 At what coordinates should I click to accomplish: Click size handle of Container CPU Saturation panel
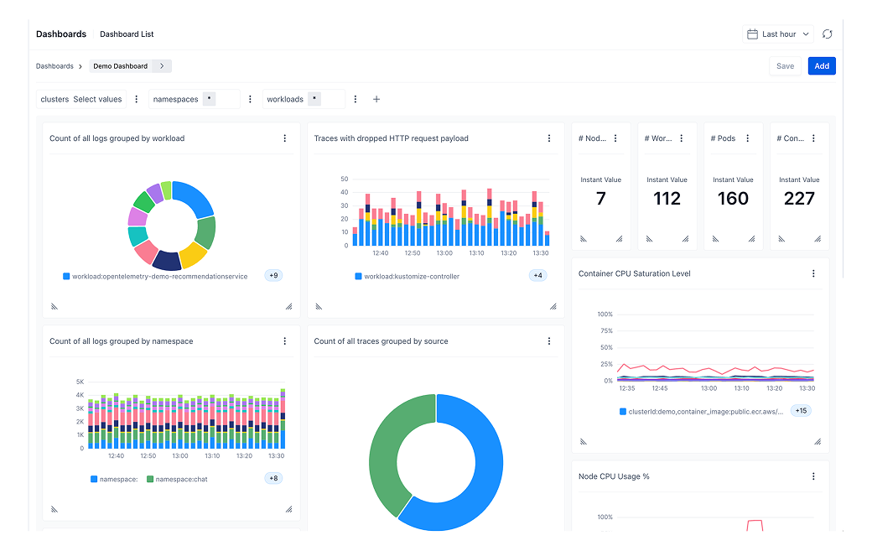(817, 442)
